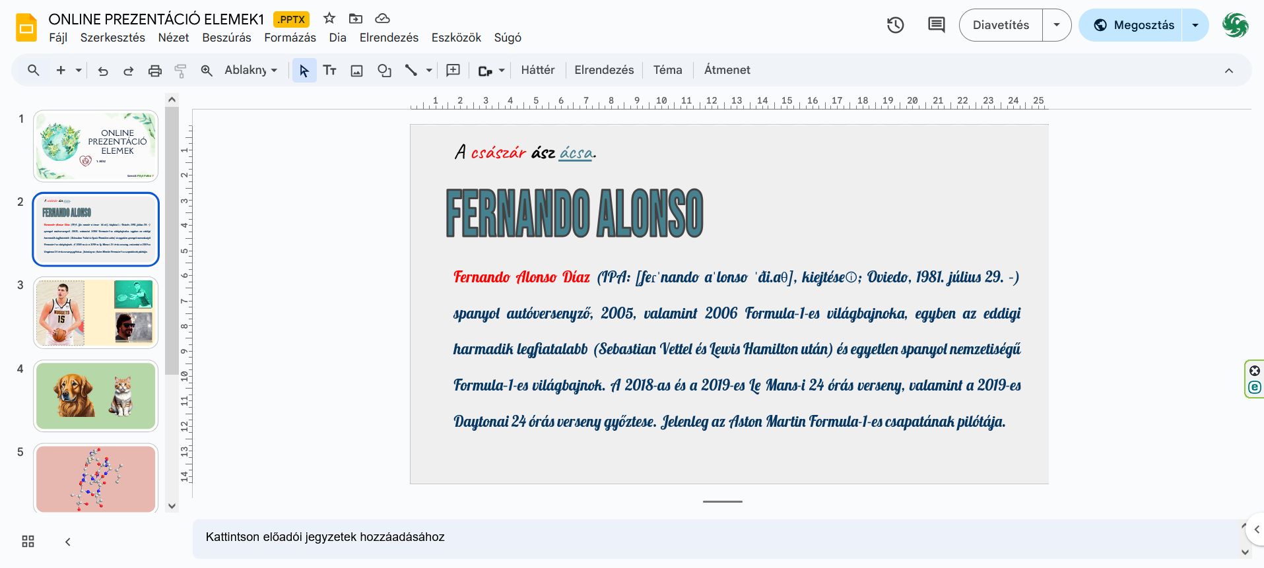The width and height of the screenshot is (1264, 568).
Task: Open the Beszúrás menu
Action: (x=226, y=38)
